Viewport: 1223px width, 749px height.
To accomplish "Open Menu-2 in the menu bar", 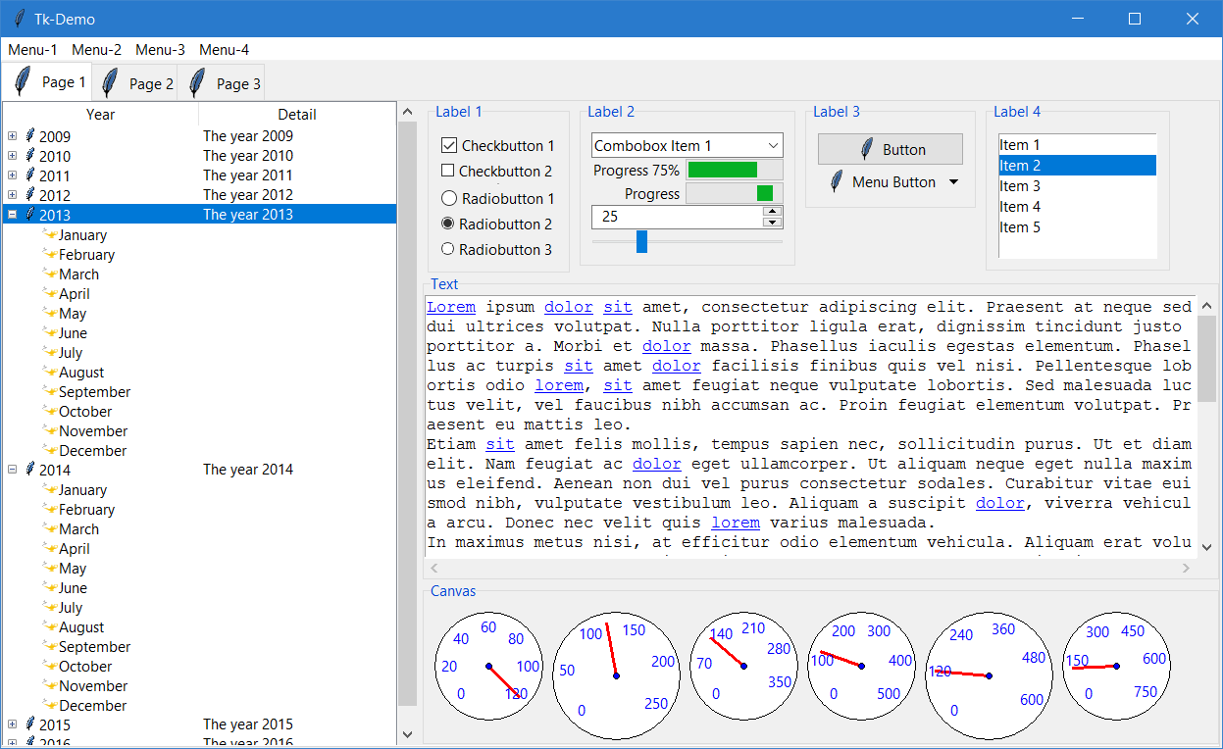I will coord(96,50).
